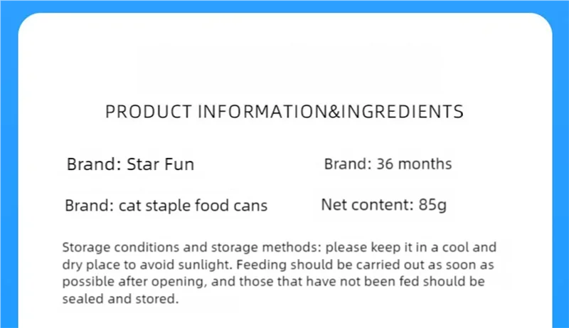This screenshot has width=569, height=328.
Task: Click the PRODUCT INFORMATION&INGREDIENTS heading
Action: 284,112
